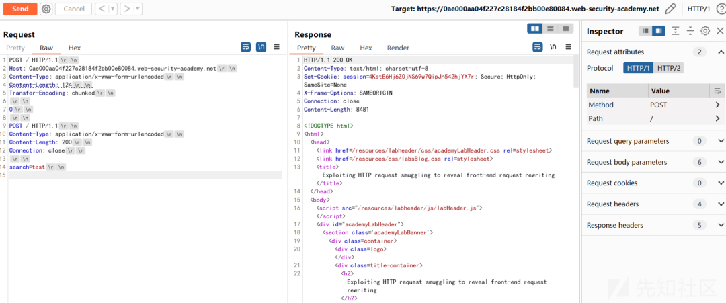Click 'Content-Length: 8481' response line

336,109
